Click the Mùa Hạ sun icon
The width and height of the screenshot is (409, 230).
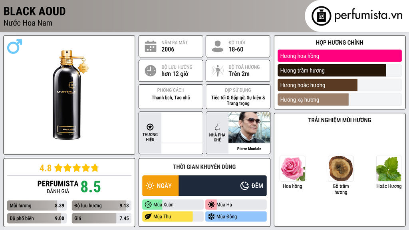click(211, 205)
